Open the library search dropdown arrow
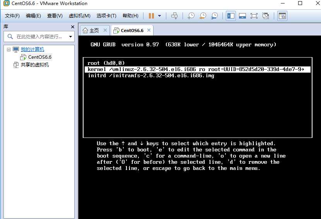 pyautogui.click(x=71, y=37)
